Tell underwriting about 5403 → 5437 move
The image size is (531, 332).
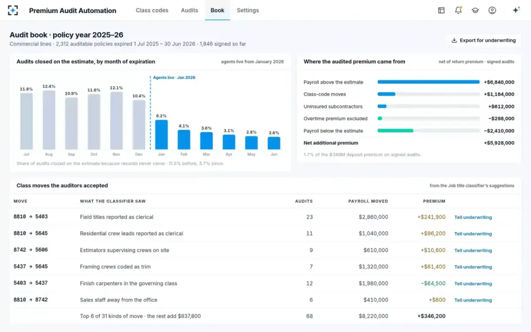(x=473, y=284)
